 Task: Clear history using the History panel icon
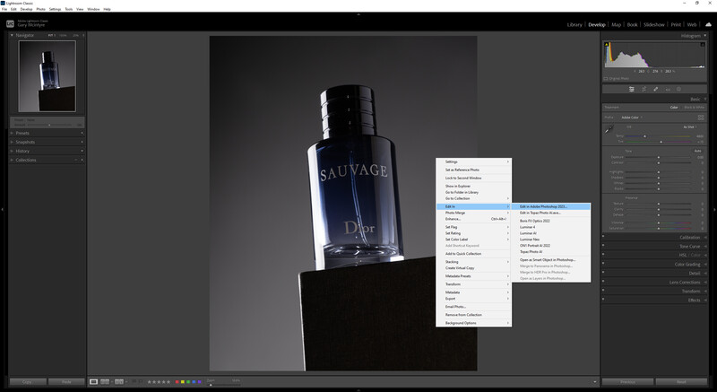82,151
